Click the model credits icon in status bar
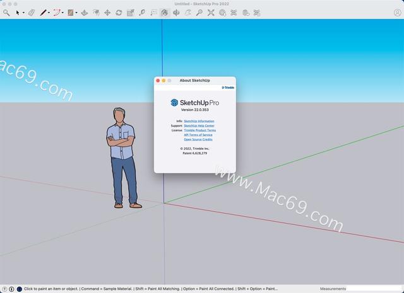This screenshot has height=293, width=404. 11,289
